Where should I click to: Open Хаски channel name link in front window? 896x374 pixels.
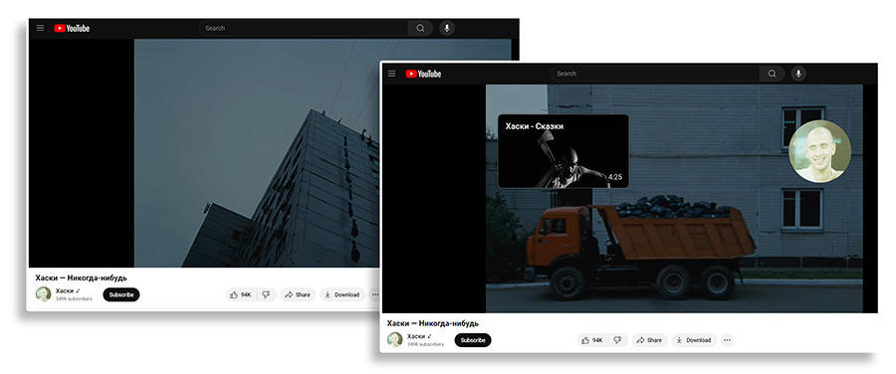[x=416, y=337]
